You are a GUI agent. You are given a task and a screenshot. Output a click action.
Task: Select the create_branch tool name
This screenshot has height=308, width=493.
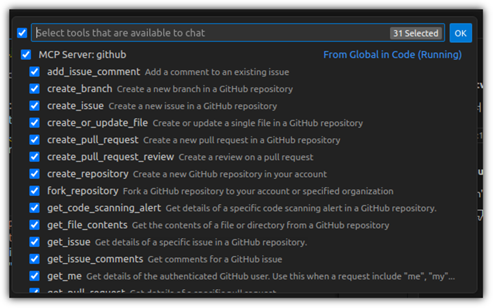click(79, 89)
